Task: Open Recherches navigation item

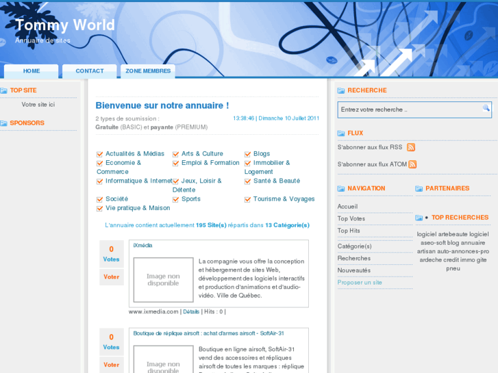Action: coord(354,259)
